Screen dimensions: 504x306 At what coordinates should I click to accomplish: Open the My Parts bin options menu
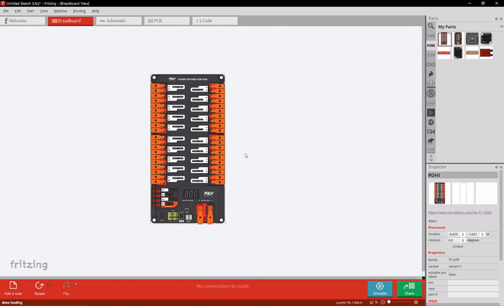[501, 26]
